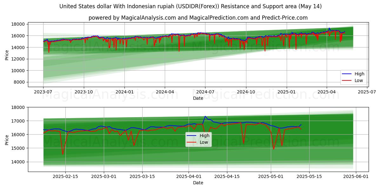Click the '2025-05-15' date tick label
Image resolution: width=381 pixels, height=190 pixels.
pyautogui.click(x=310, y=176)
